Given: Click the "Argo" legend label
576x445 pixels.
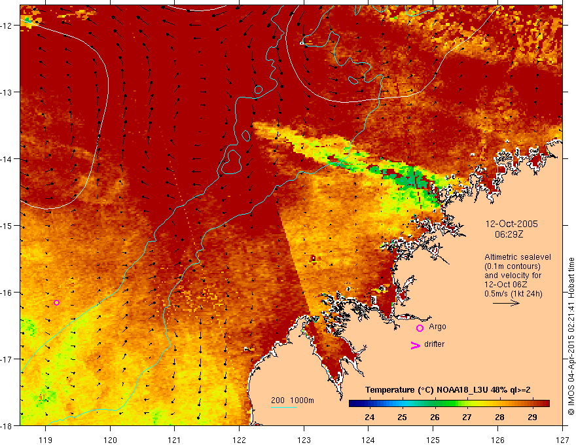Looking at the screenshot, I should click(x=437, y=327).
